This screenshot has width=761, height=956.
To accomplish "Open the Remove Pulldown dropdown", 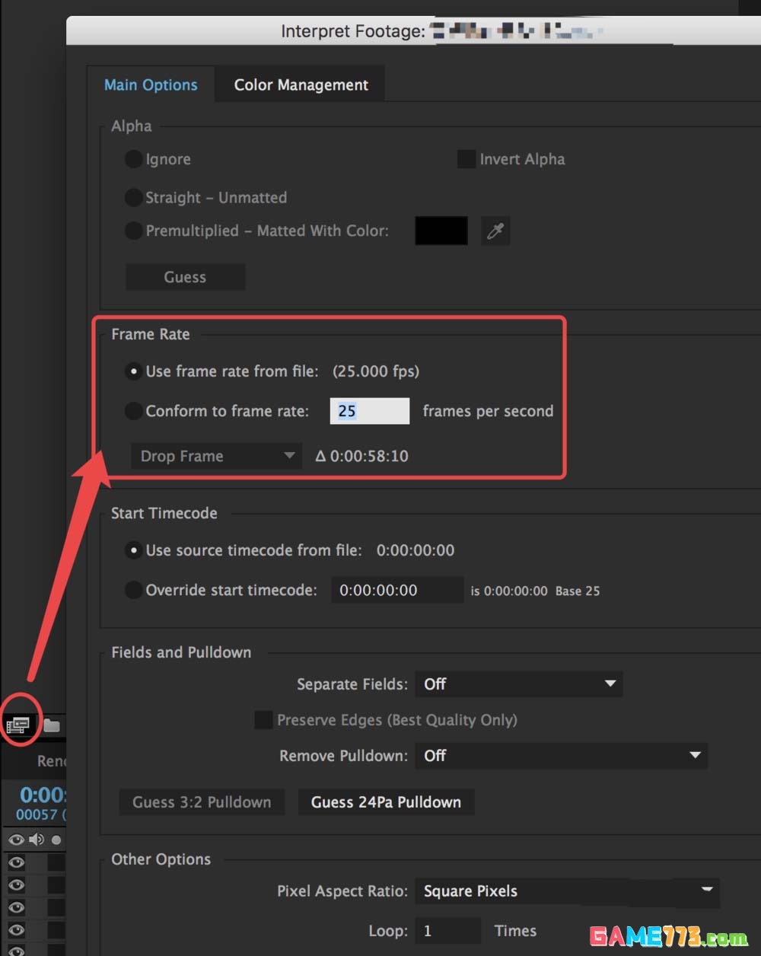I will tap(561, 756).
